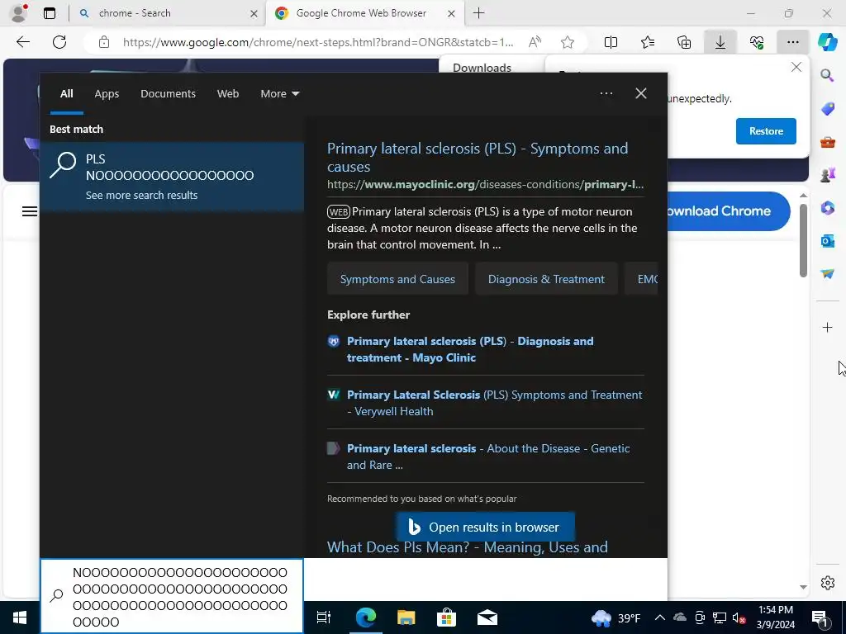Click the Edge profile avatar icon
The height and width of the screenshot is (634, 846).
point(19,13)
